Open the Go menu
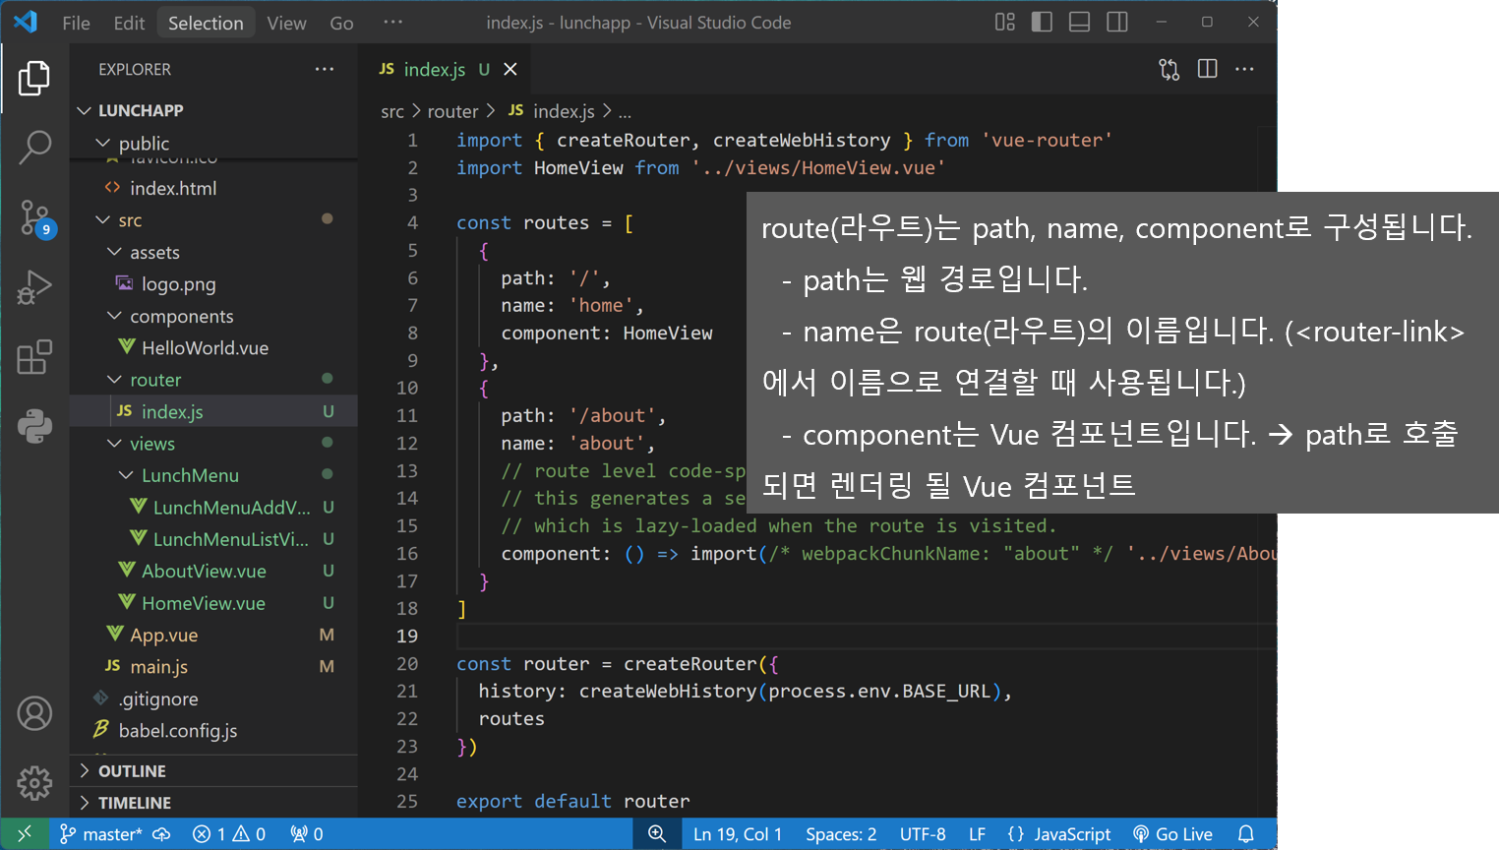 (x=341, y=23)
